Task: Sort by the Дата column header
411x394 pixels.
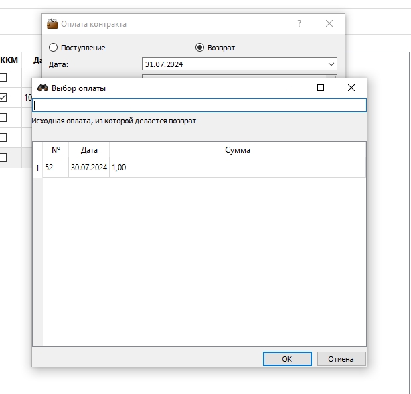Action: click(89, 150)
